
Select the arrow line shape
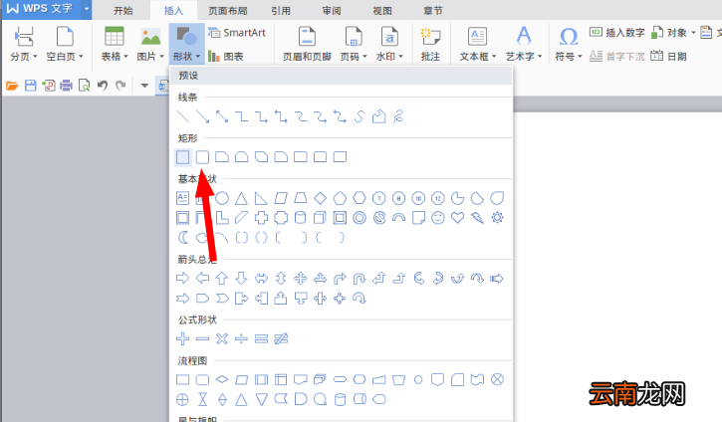coord(202,116)
